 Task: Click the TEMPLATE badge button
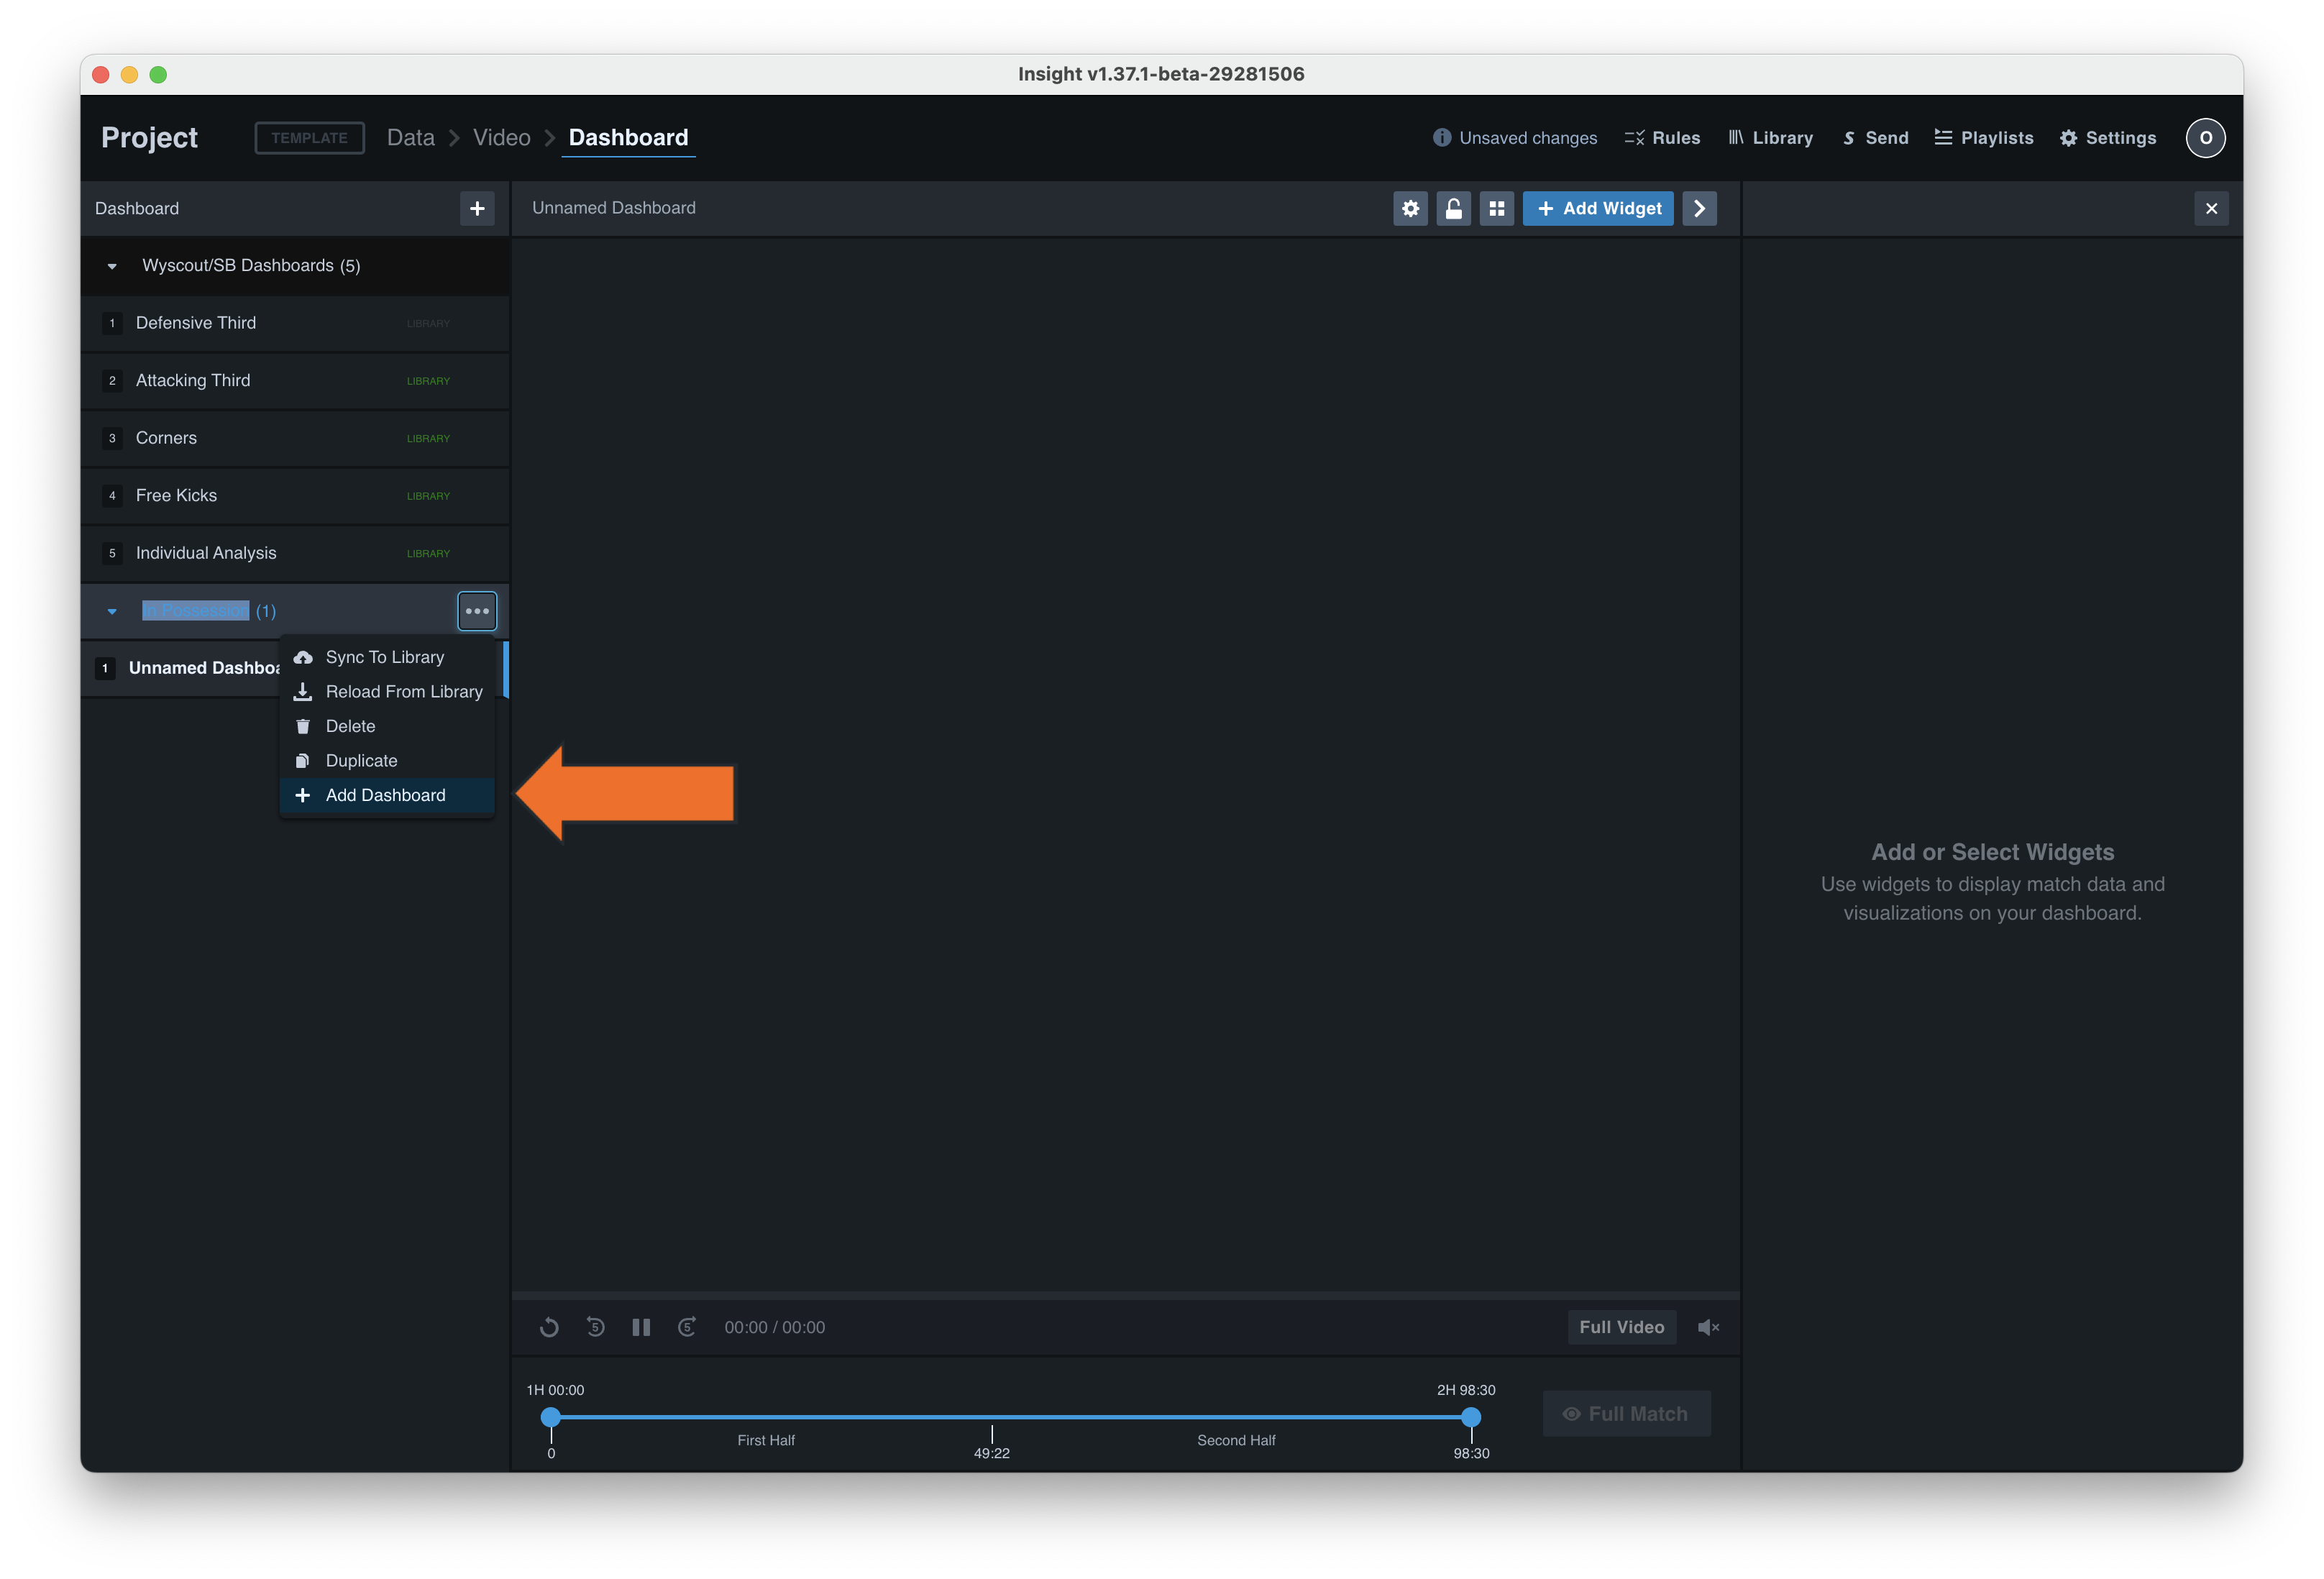310,138
